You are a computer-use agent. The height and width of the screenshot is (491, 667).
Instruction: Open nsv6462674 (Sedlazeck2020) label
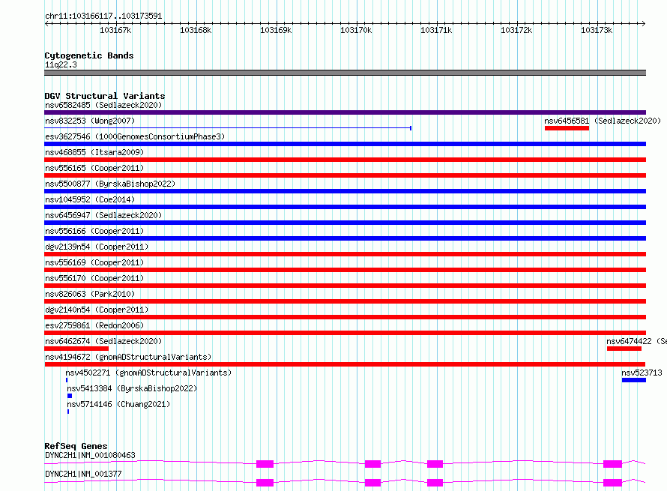click(103, 341)
